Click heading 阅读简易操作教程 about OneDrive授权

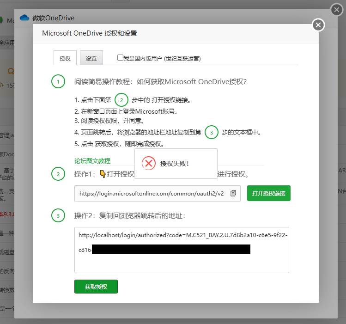click(x=160, y=82)
